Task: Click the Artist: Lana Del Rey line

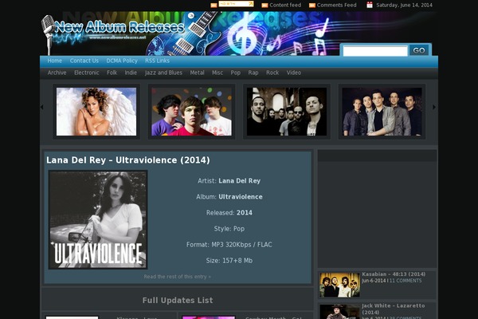Action: (229, 181)
